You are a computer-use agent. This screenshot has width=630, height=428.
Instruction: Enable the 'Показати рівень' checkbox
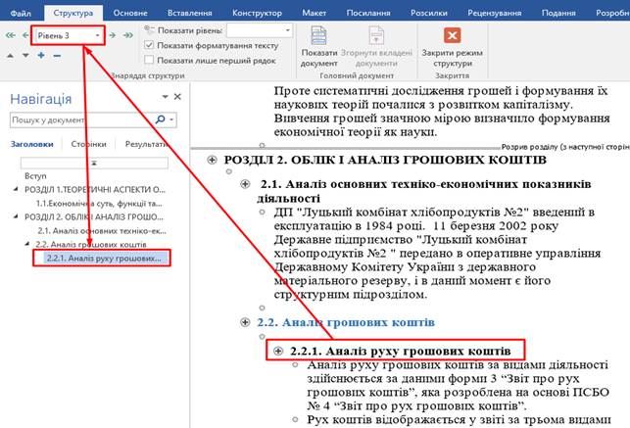(x=149, y=31)
